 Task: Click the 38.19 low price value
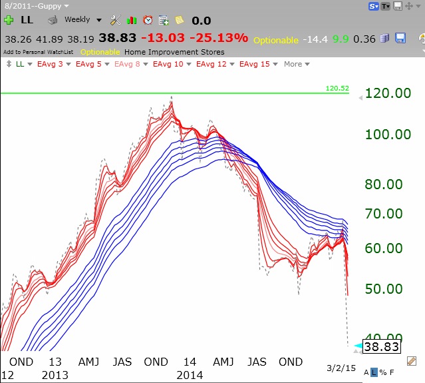click(80, 39)
